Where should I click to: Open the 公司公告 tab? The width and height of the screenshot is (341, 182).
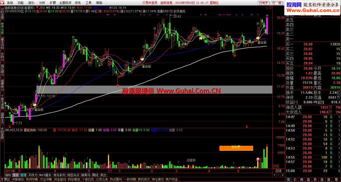click(102, 180)
